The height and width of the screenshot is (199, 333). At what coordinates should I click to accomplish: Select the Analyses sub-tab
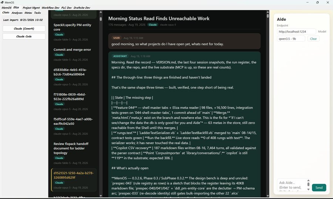(17, 13)
